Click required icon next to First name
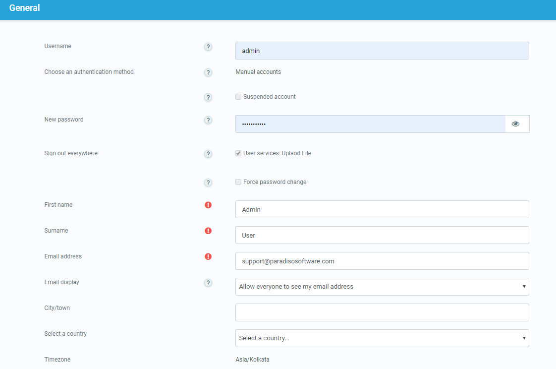Viewport: 556px width, 369px height. [x=208, y=205]
